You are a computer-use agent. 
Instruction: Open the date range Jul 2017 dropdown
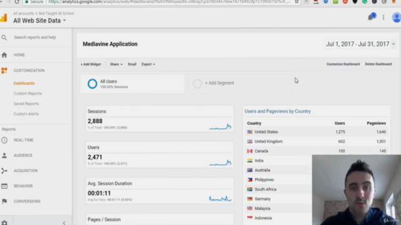tap(361, 44)
